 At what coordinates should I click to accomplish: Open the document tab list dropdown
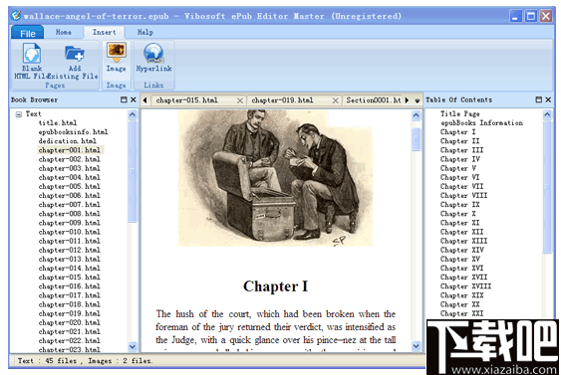tap(418, 100)
